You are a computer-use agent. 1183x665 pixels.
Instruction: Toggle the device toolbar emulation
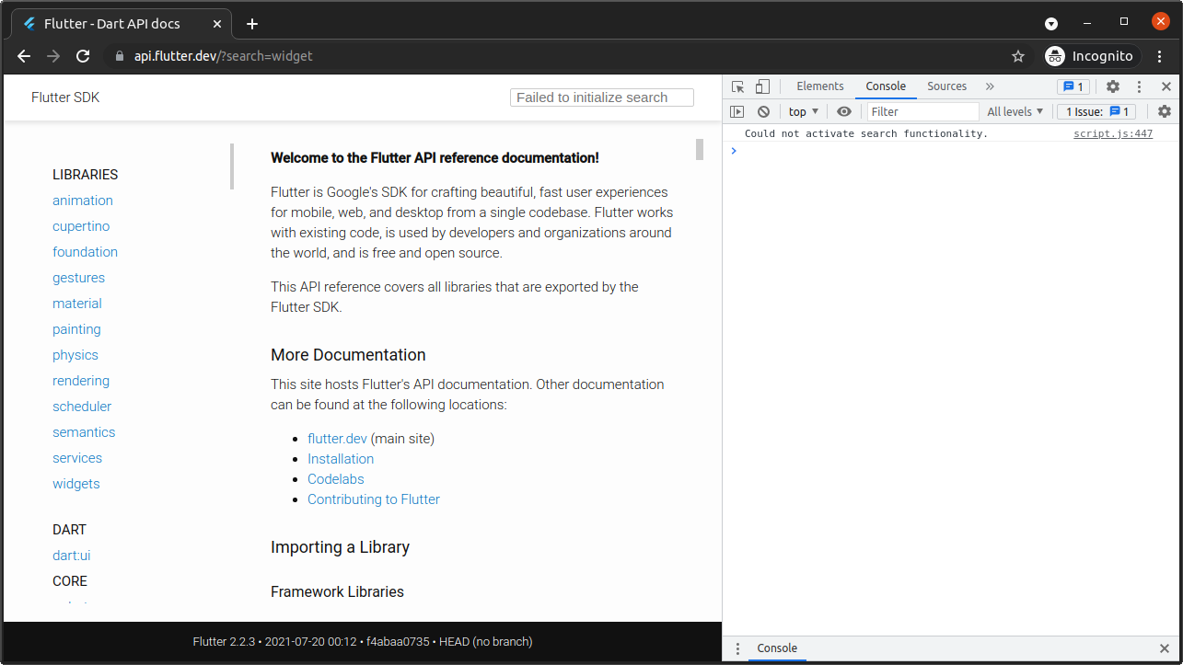[762, 86]
